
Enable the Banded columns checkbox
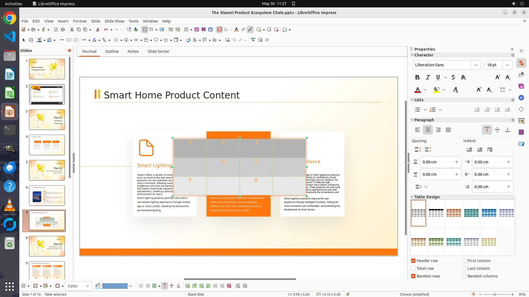click(x=464, y=276)
